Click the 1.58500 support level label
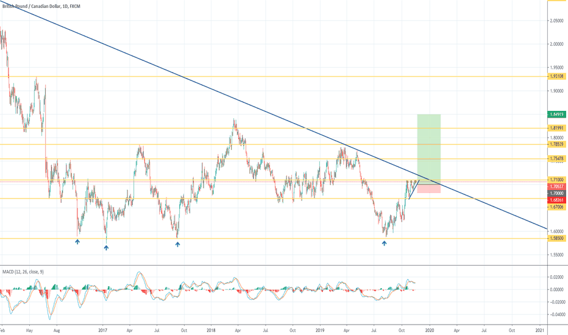Image resolution: width=568 pixels, height=335 pixels. click(x=556, y=239)
